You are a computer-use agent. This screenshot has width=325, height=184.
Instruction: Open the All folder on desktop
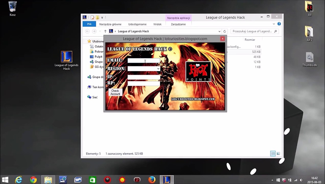click(x=309, y=9)
